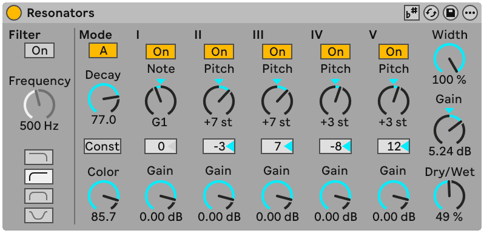This screenshot has height=233, width=484.
Task: Click resonator III 0.00 dB value
Action: [277, 217]
